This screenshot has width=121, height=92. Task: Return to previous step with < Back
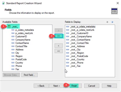pos(41,86)
